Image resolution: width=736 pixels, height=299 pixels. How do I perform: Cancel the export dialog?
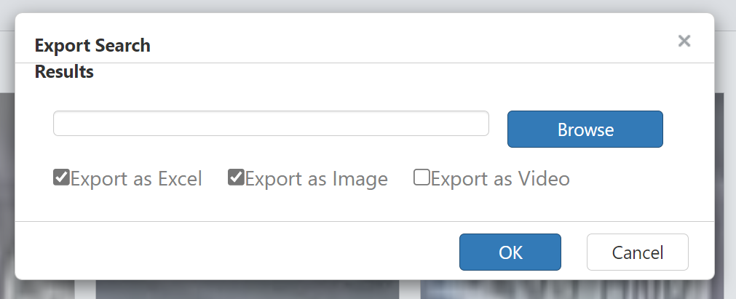click(638, 252)
